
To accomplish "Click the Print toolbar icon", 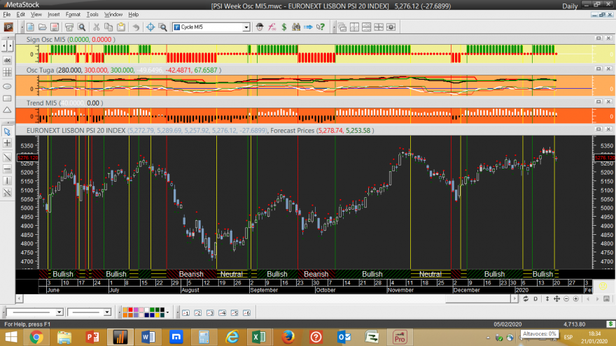I will [69, 27].
